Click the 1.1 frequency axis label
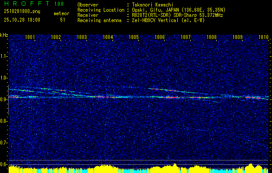The width and height of the screenshot is (272, 173). (x=4, y=56)
